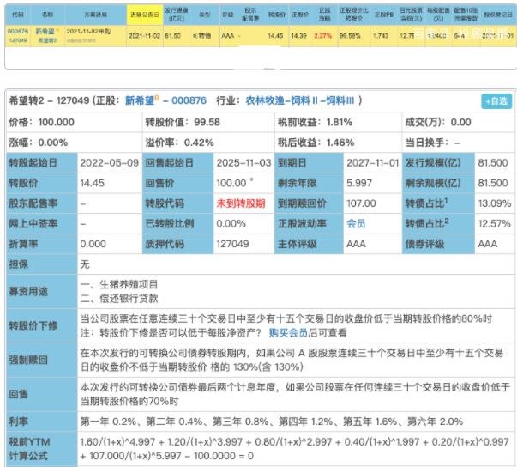Click stock code 000876 in top table
This screenshot has height=467, width=517.
tap(18, 32)
